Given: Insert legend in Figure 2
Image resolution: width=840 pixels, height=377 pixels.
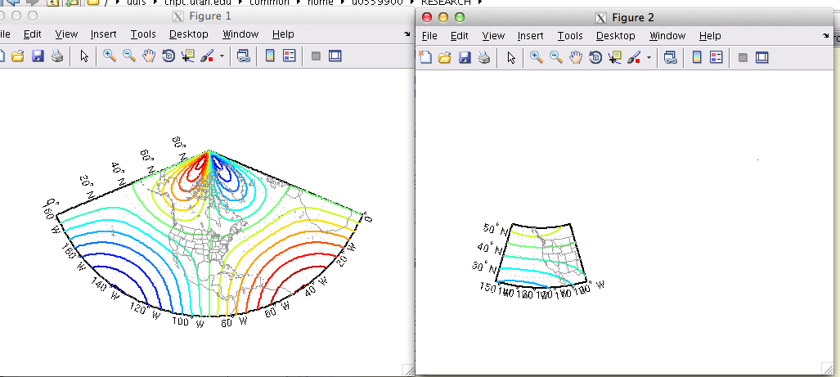Looking at the screenshot, I should tap(716, 57).
